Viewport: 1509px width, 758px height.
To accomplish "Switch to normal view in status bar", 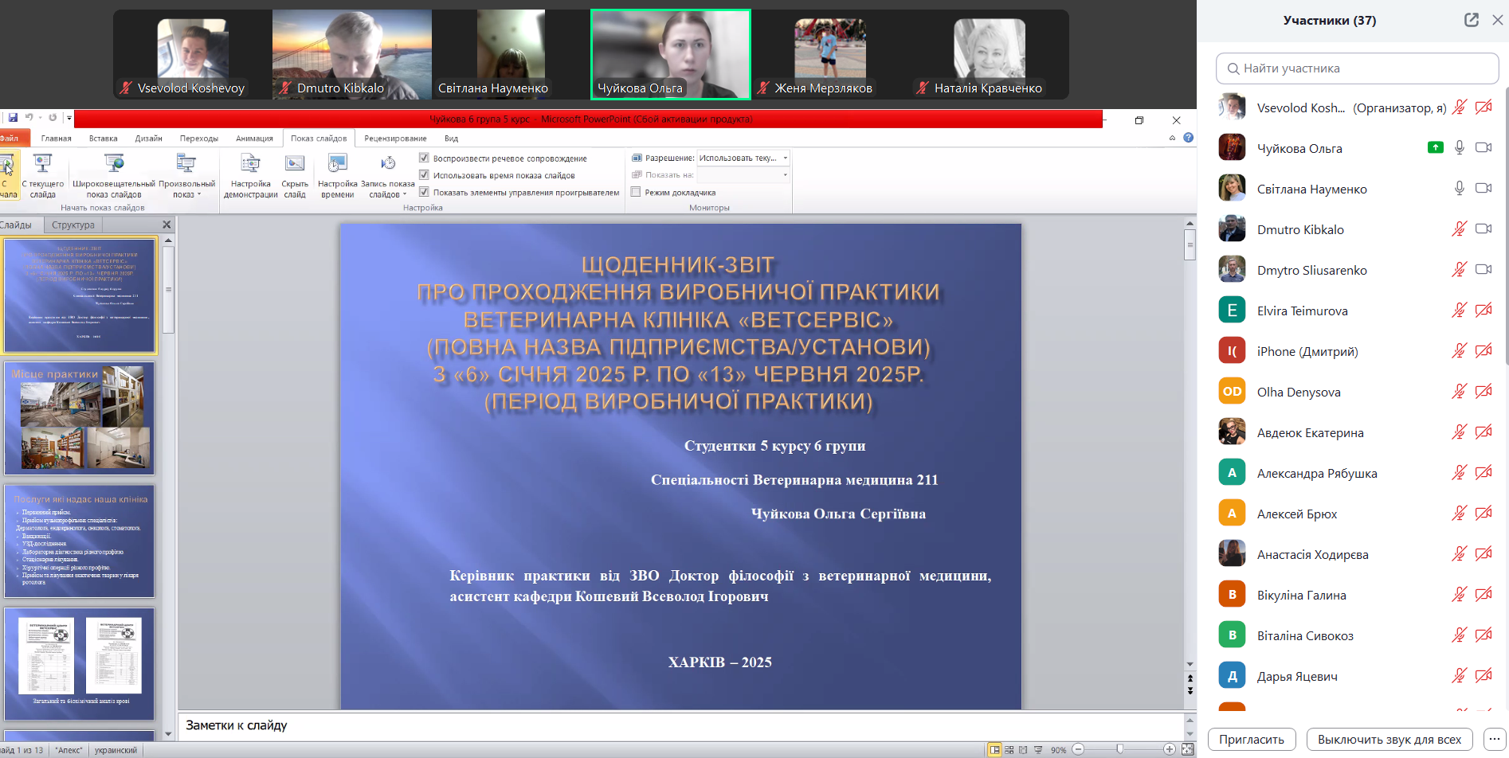I will (x=994, y=749).
